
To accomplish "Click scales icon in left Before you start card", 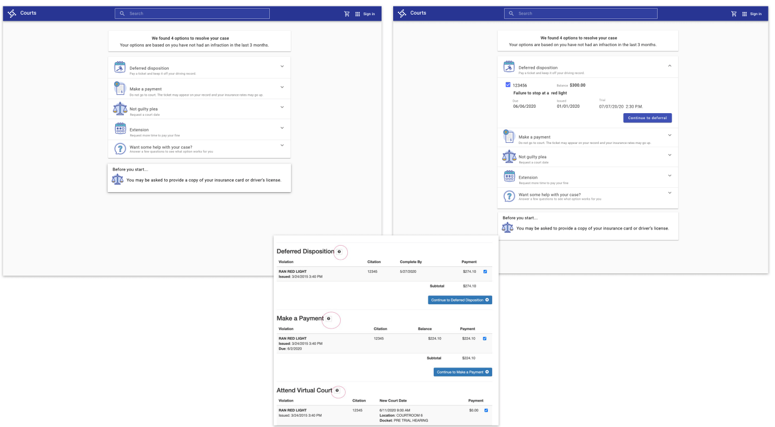I will pyautogui.click(x=117, y=179).
